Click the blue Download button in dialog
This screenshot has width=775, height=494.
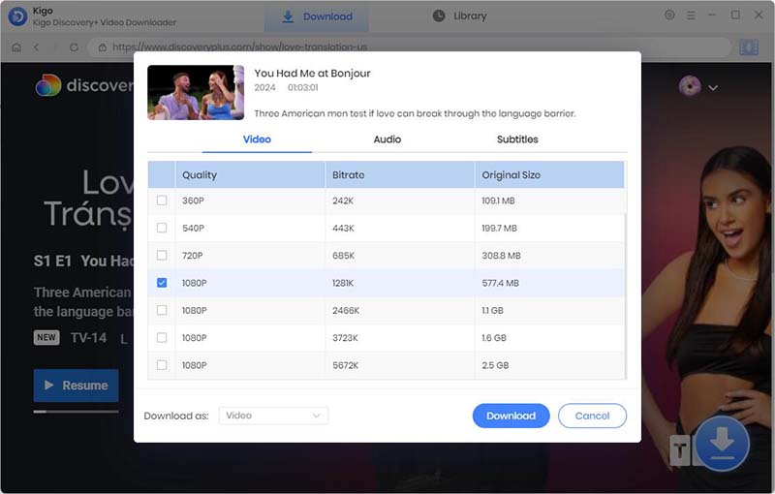coord(511,416)
